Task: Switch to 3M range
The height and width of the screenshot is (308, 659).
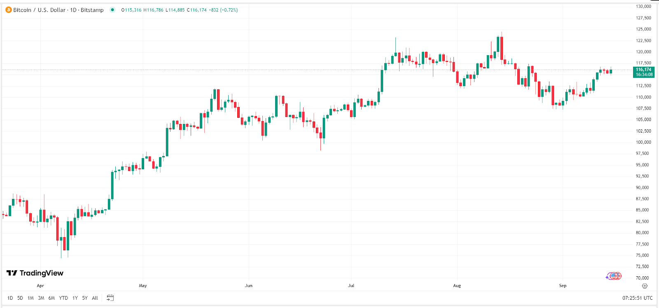Action: (x=41, y=298)
